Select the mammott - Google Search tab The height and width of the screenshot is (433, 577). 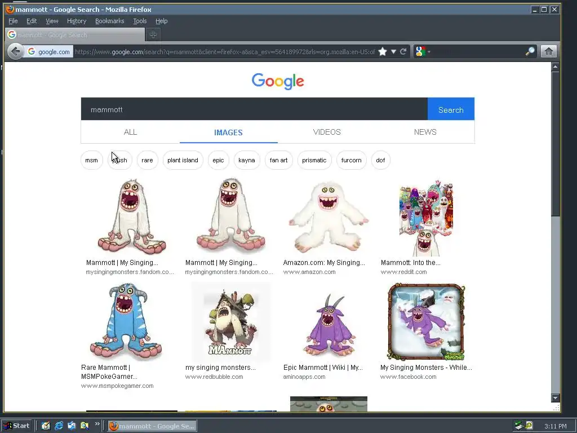[75, 34]
